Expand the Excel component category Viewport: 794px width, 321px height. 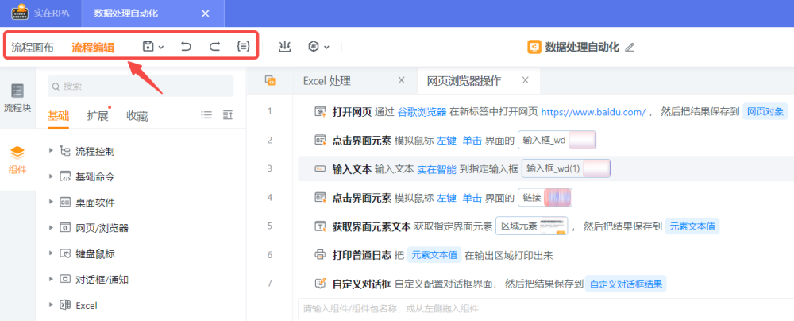tap(52, 305)
